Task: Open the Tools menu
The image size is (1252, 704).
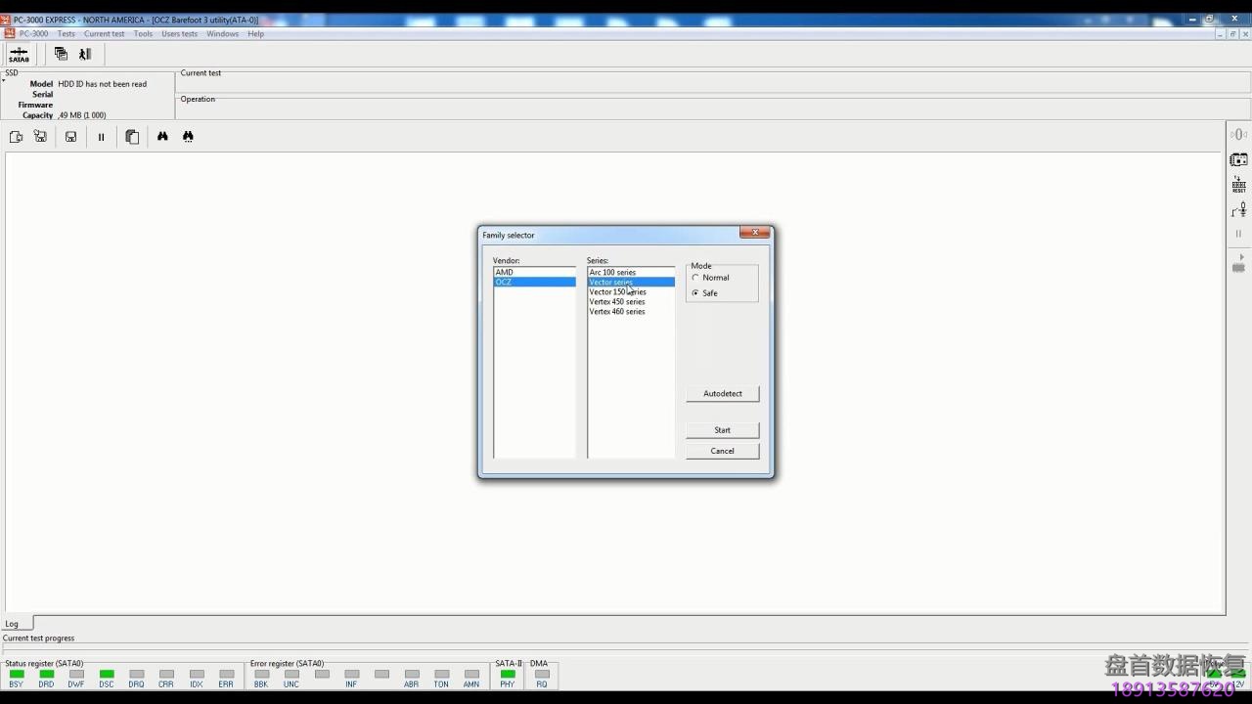Action: pyautogui.click(x=143, y=34)
